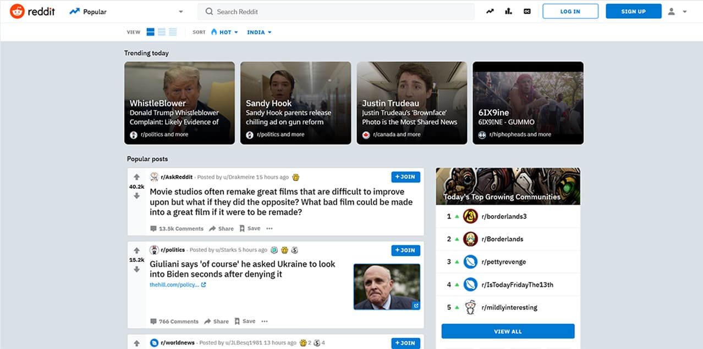
Task: Join the r/AskReddit community
Action: [406, 177]
